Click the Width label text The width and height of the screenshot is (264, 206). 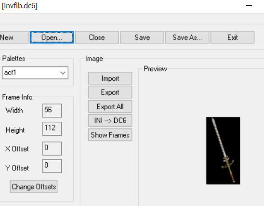[x=14, y=110]
